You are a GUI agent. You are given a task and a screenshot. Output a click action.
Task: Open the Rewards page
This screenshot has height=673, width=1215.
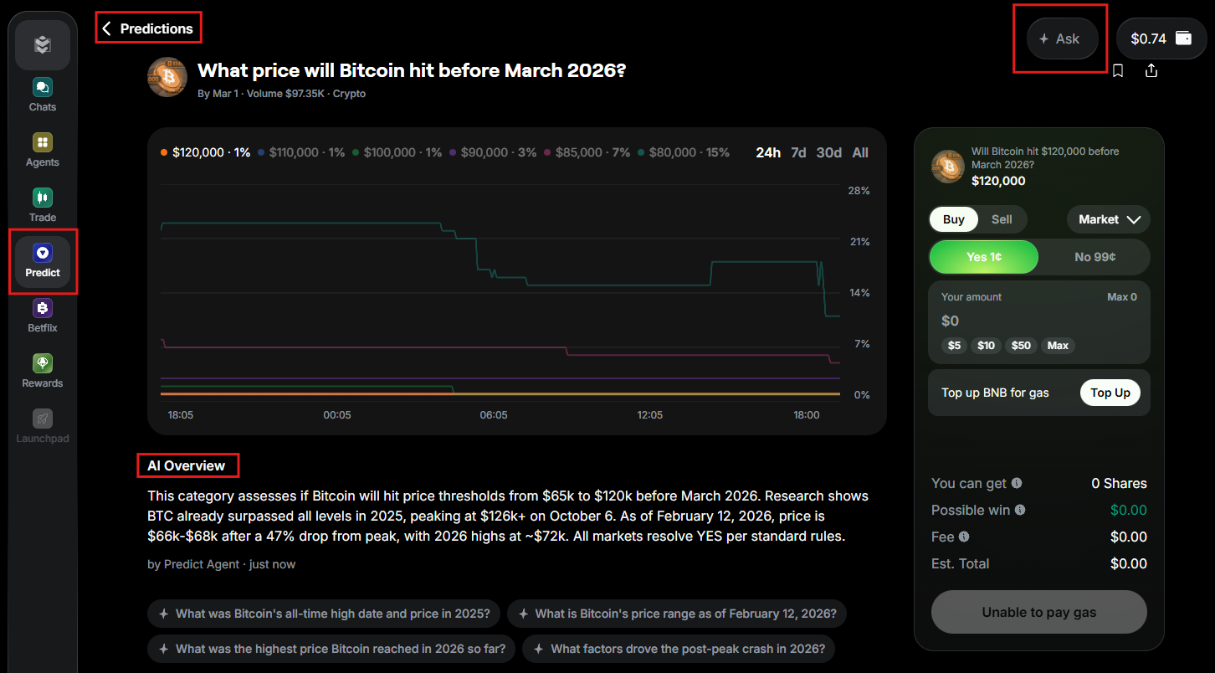[42, 368]
